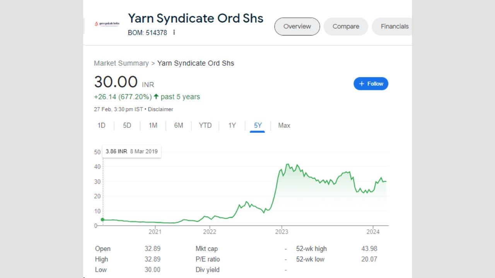Switch chart to 1Y range
The image size is (495, 278).
coord(232,125)
